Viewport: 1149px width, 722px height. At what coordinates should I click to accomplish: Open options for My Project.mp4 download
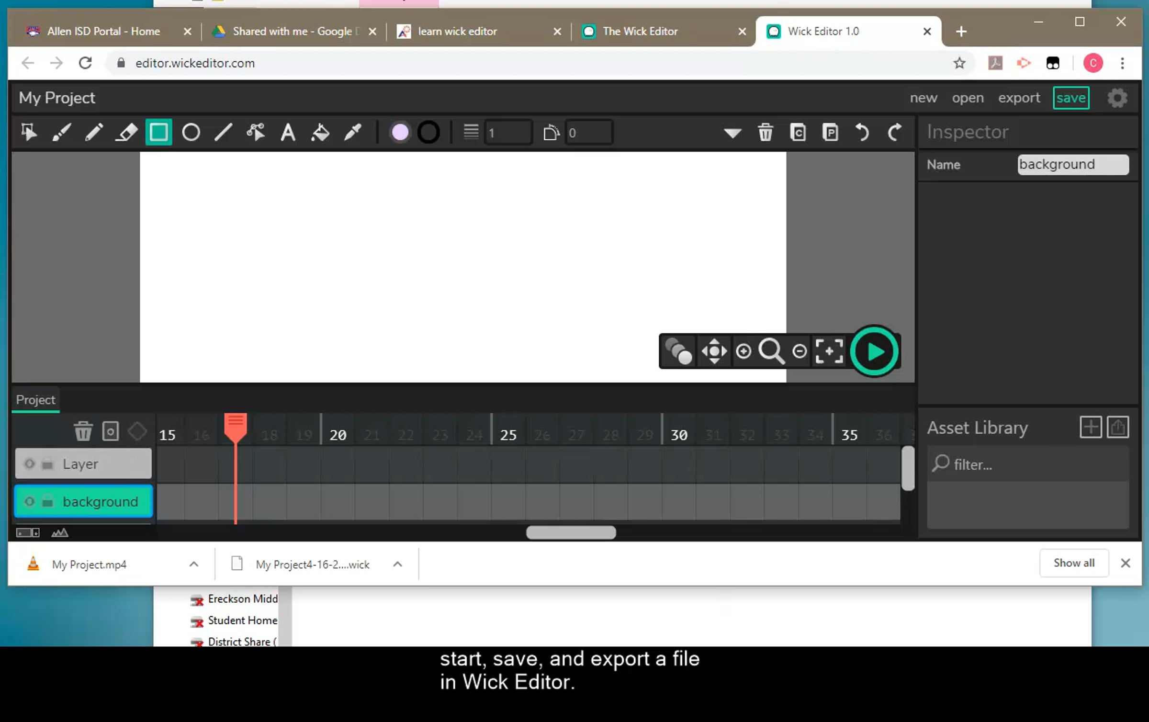(193, 564)
